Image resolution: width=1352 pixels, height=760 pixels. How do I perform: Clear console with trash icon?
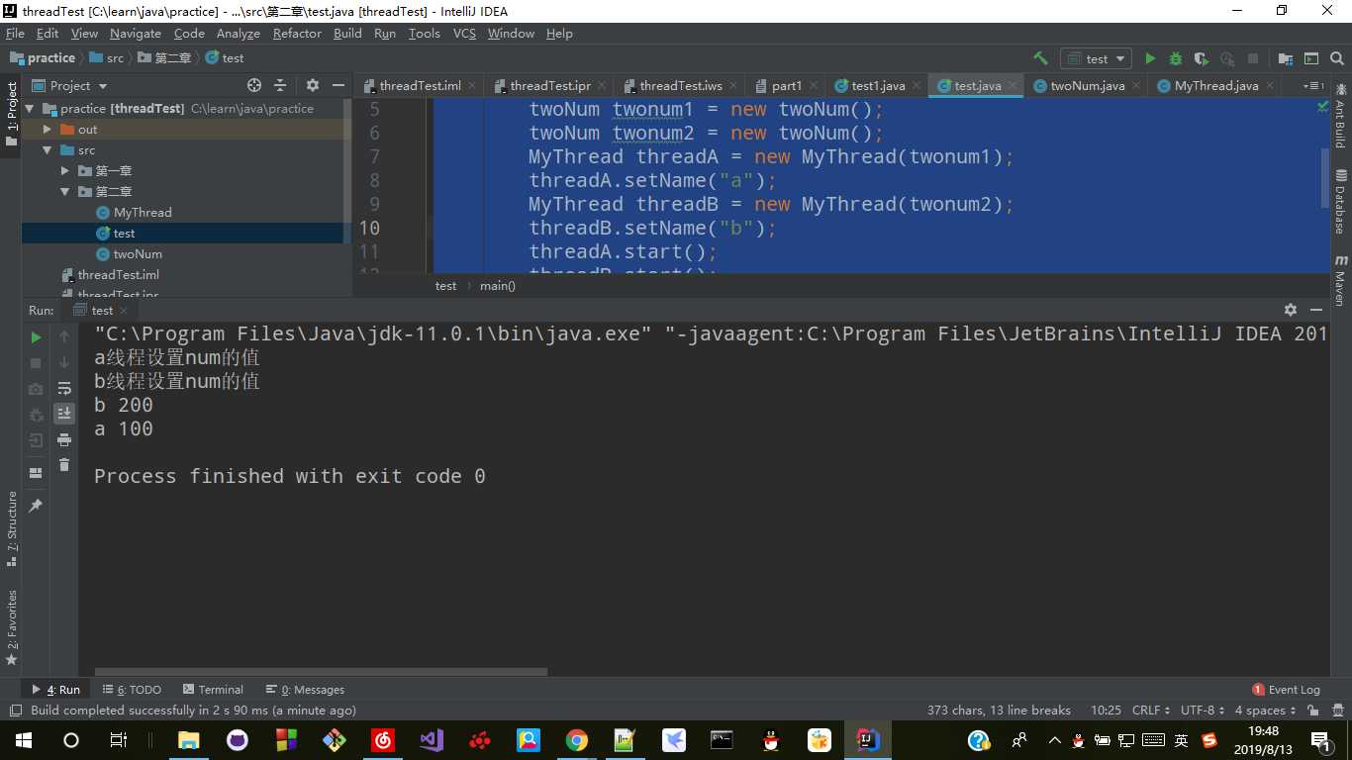click(64, 465)
